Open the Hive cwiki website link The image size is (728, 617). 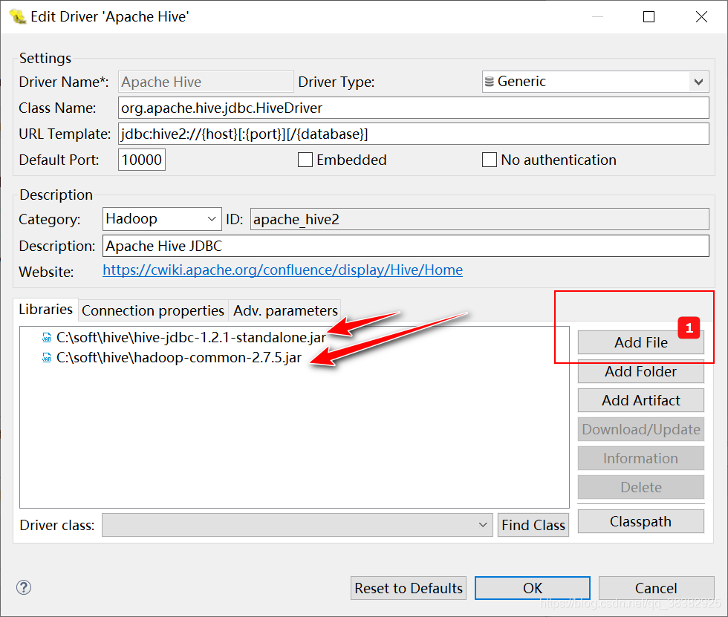282,270
